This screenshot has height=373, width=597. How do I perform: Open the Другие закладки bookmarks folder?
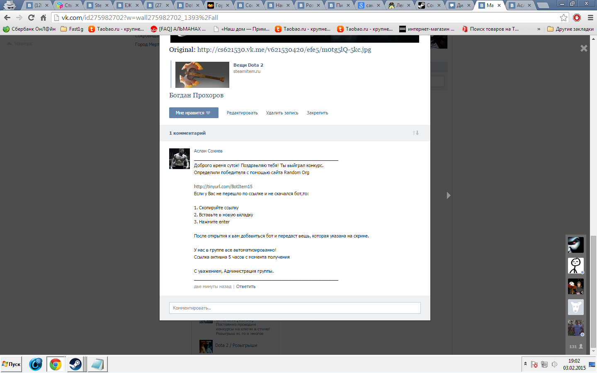[570, 29]
